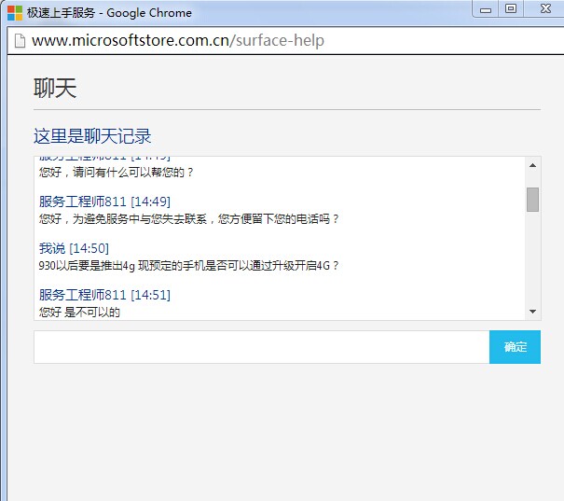Maximize the Chrome window
This screenshot has height=501, width=564.
click(511, 9)
